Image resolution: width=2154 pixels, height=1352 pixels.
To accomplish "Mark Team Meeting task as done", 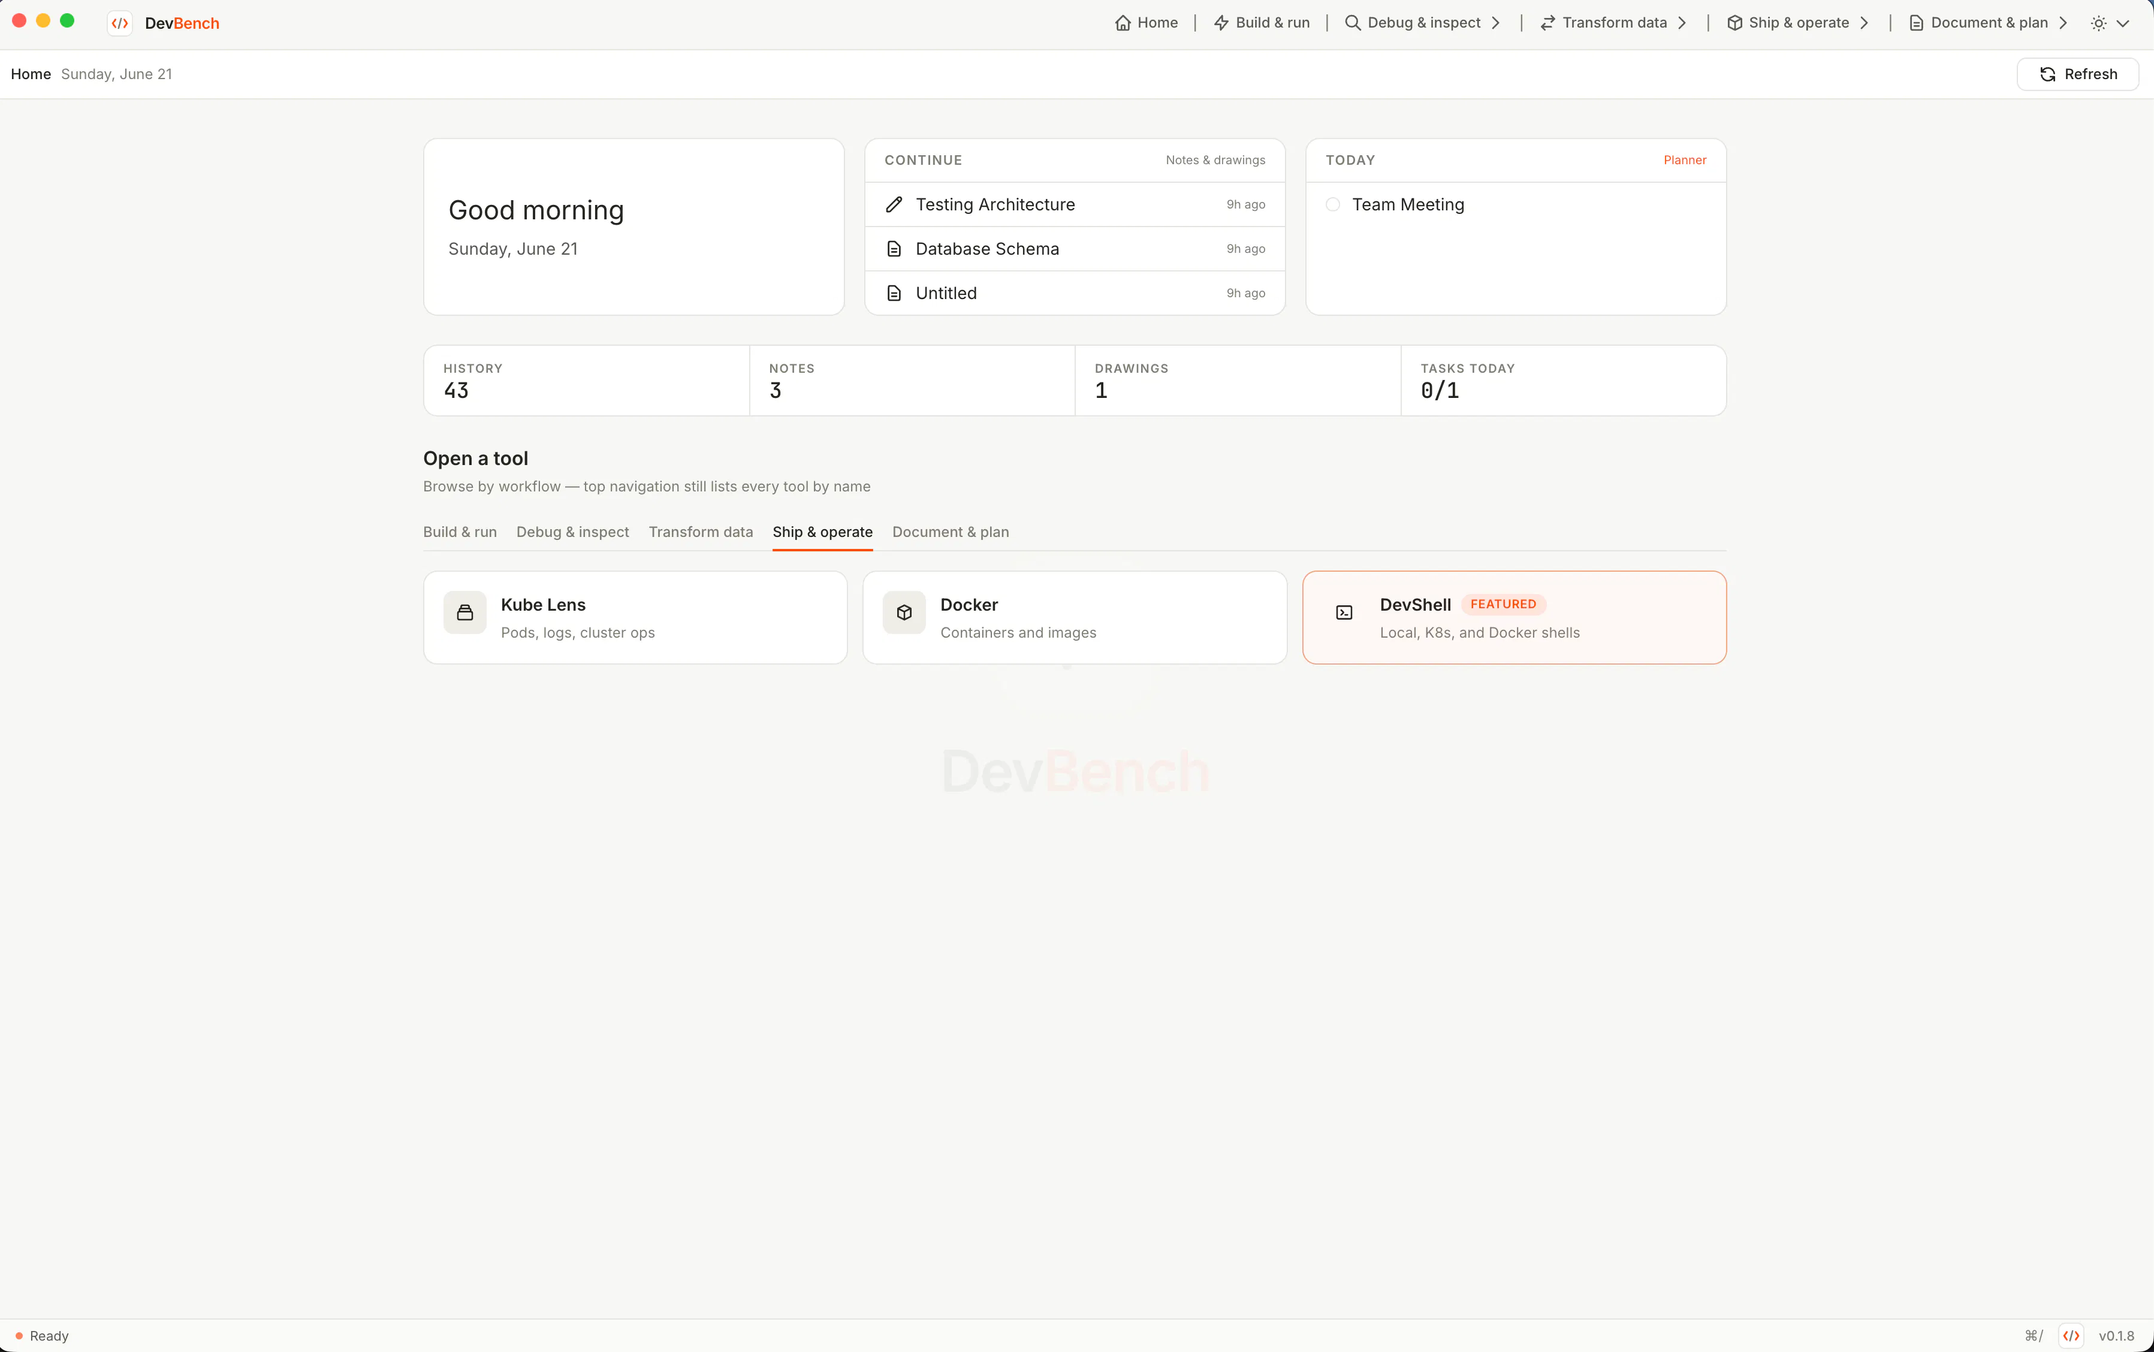I will pyautogui.click(x=1332, y=205).
